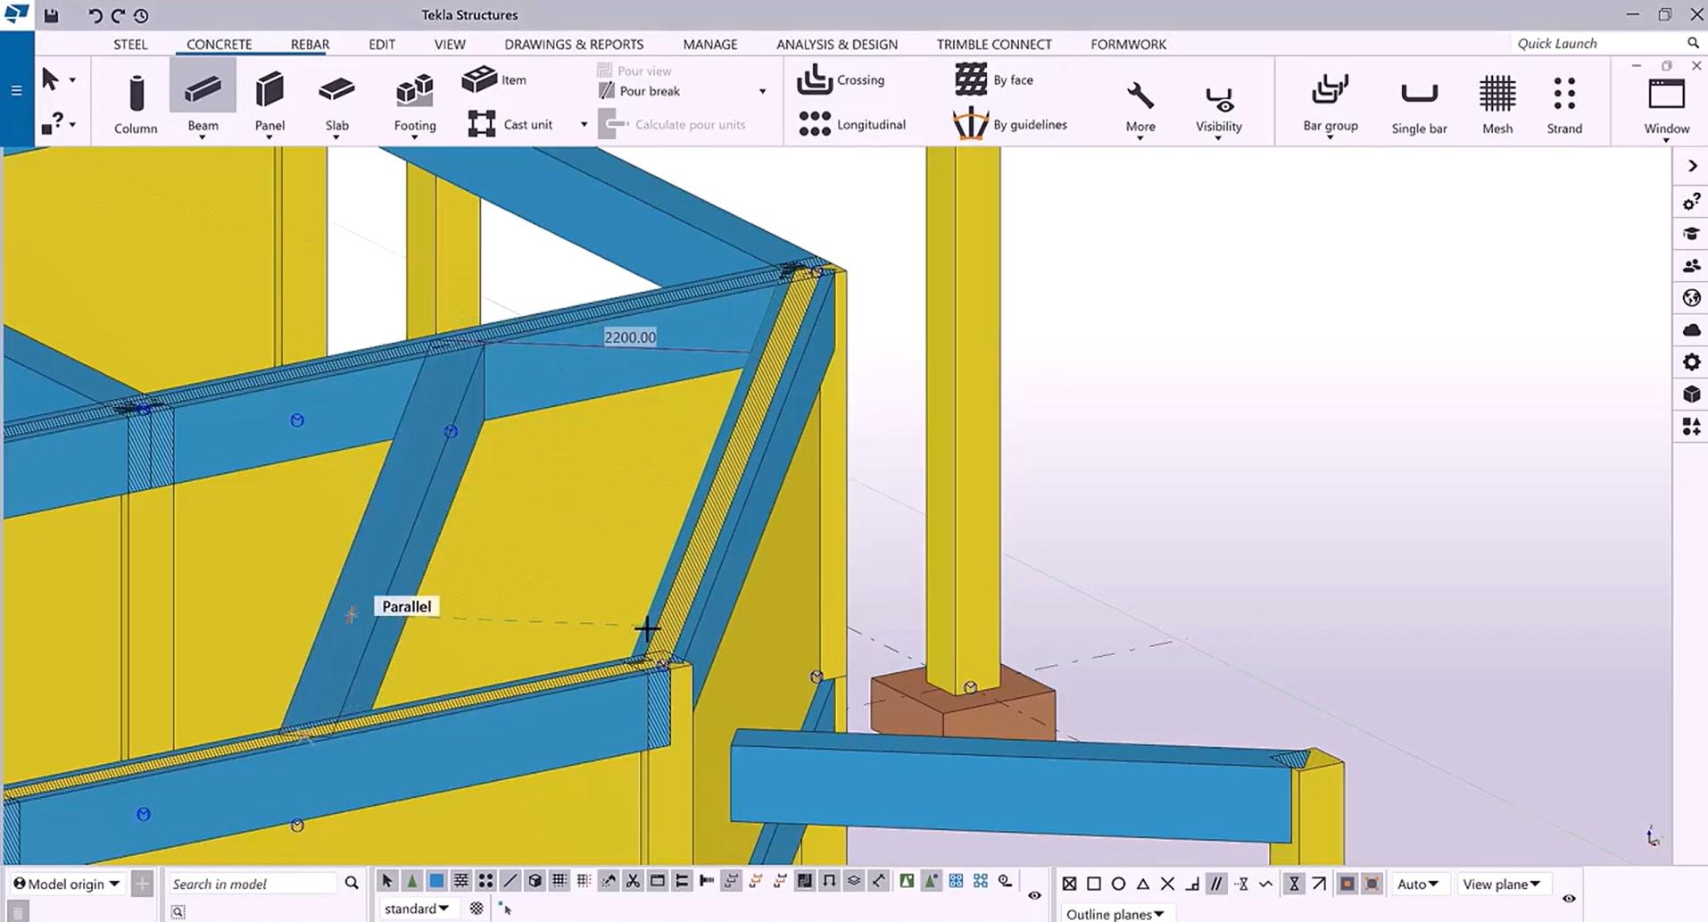Open the Footing tool
This screenshot has width=1708, height=922.
(413, 98)
